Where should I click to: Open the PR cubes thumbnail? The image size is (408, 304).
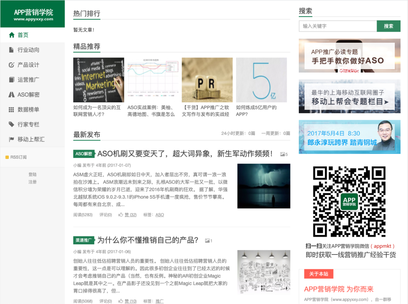point(207,80)
